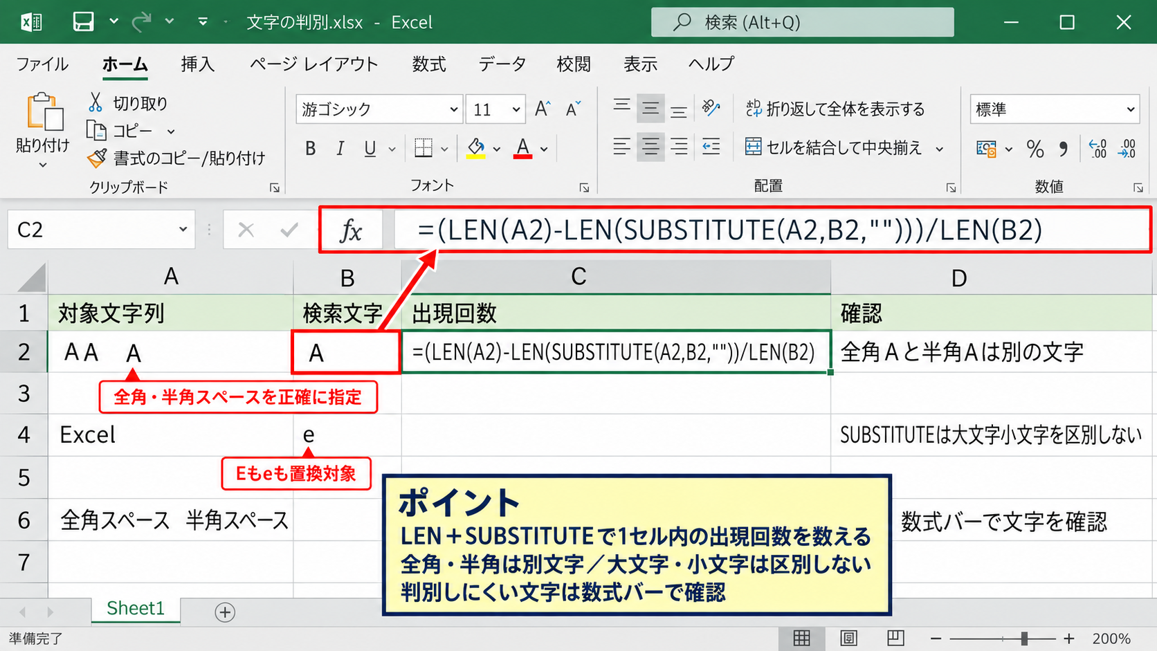This screenshot has height=651, width=1157.
Task: Click the fx insert function icon
Action: pyautogui.click(x=351, y=230)
